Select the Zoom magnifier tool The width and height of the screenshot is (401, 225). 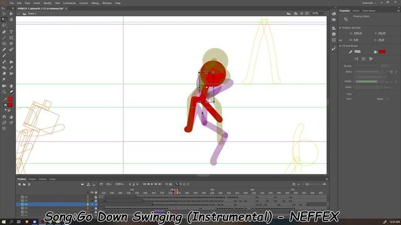[4, 92]
